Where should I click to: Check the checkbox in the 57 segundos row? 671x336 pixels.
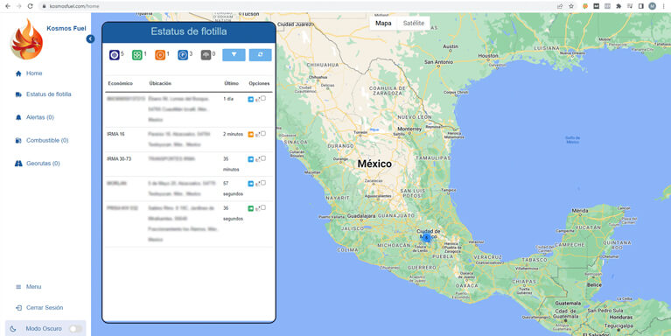(263, 183)
